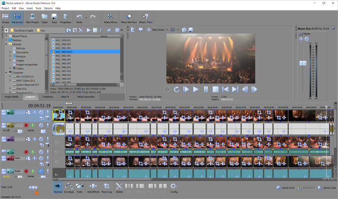Save snapshot of preview to file
The width and height of the screenshot is (338, 199).
click(x=190, y=30)
